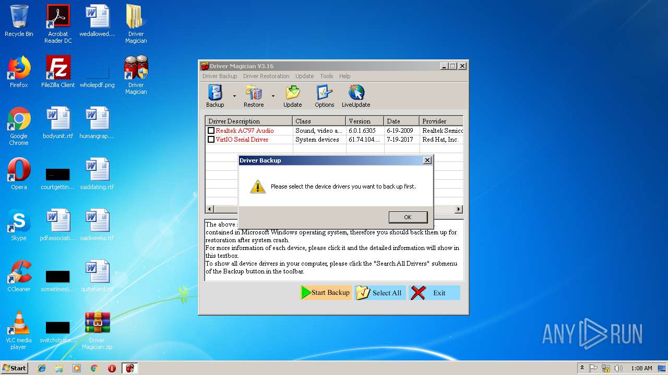Sort by the Driver Description column header
Image resolution: width=668 pixels, height=375 pixels.
249,121
